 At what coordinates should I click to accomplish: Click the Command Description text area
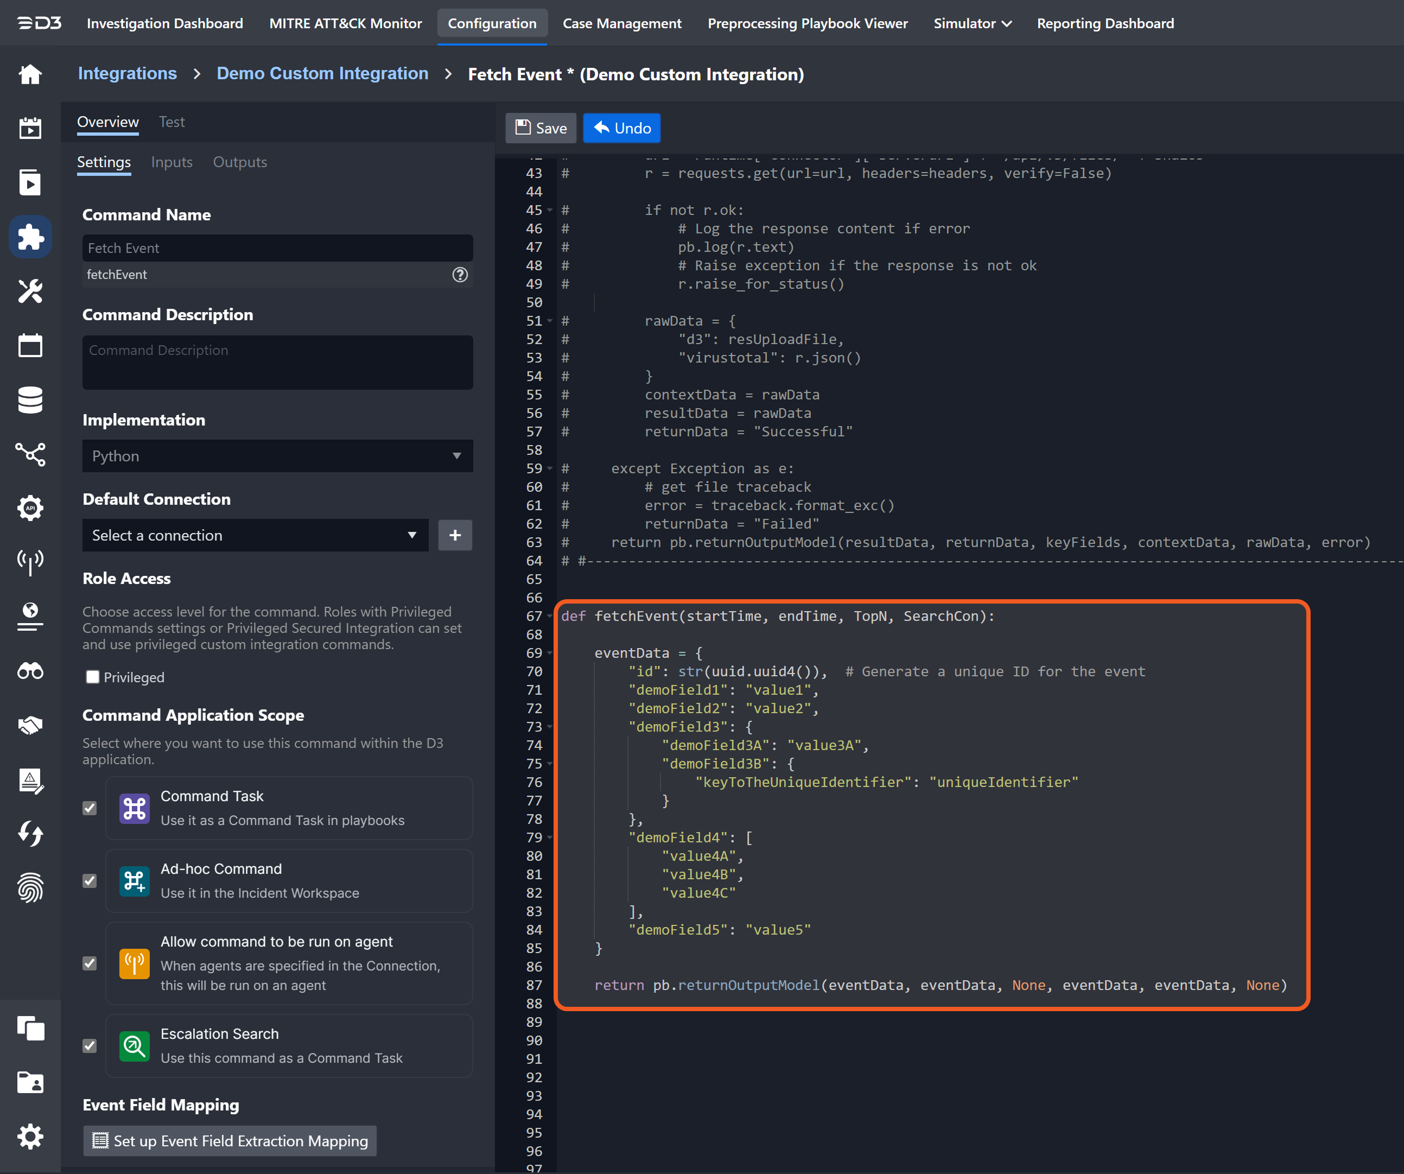coord(277,363)
